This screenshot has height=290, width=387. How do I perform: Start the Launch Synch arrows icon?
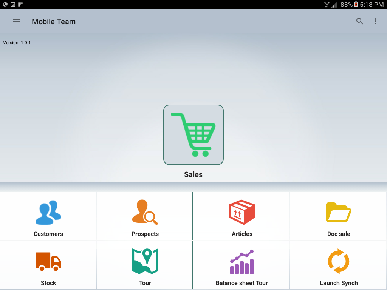(338, 261)
